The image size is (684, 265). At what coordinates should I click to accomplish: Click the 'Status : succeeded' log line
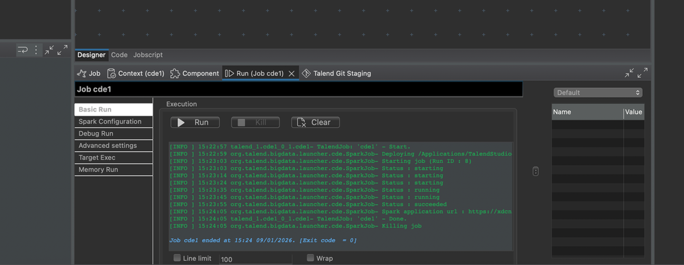pos(308,204)
